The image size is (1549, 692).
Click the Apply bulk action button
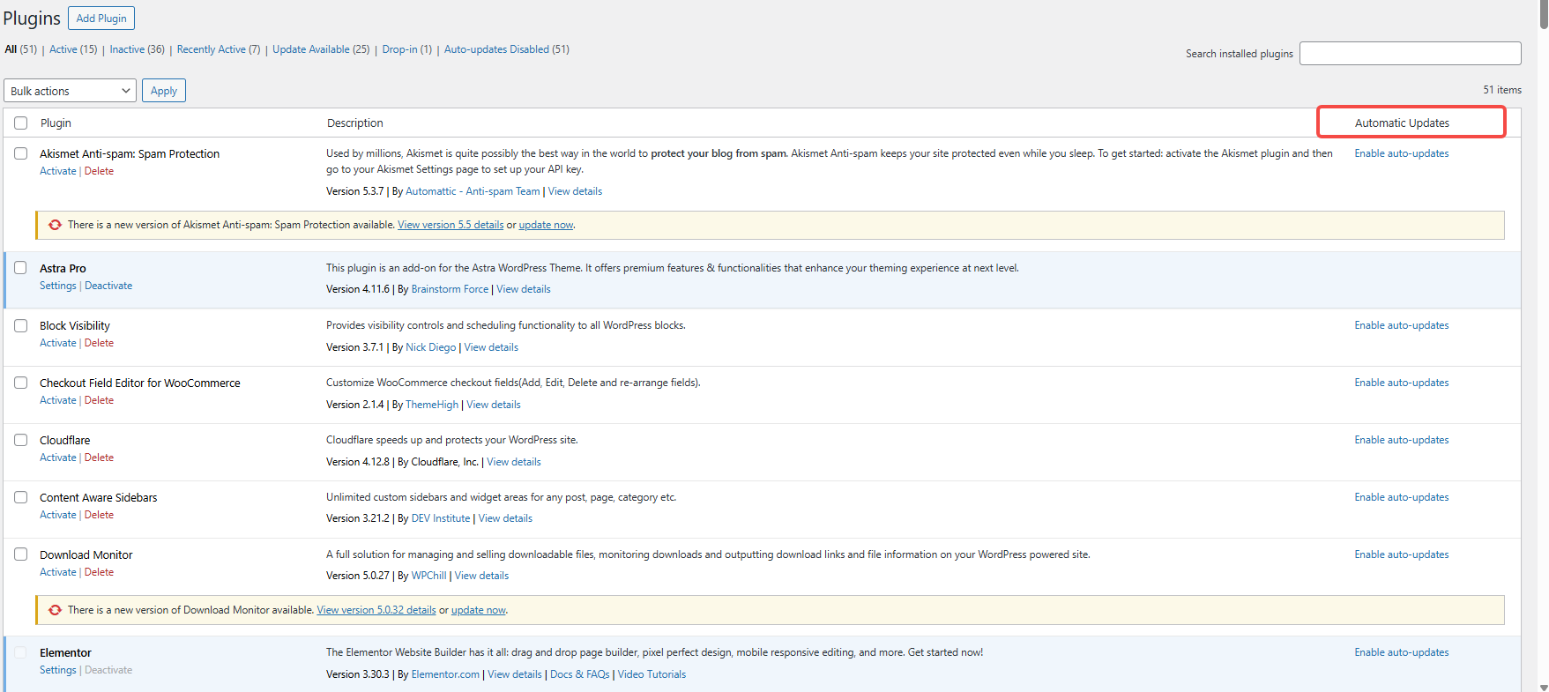point(164,91)
